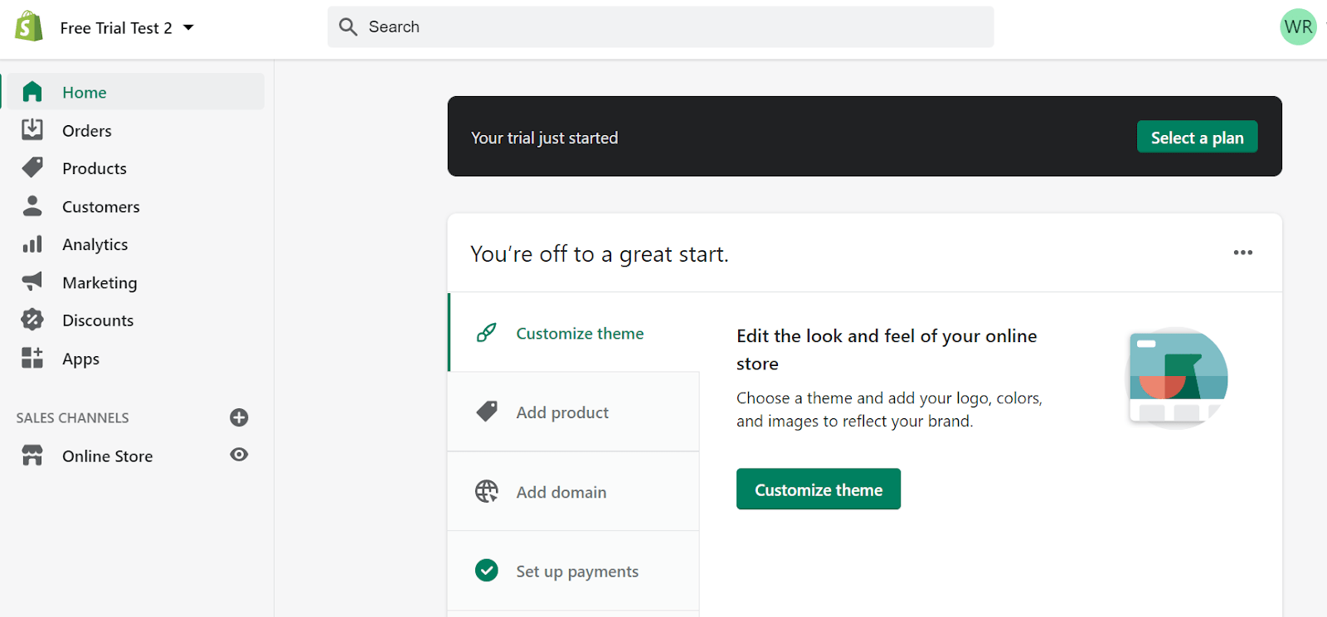Viewport: 1327px width, 617px height.
Task: Click the Products tag icon
Action: pos(32,167)
